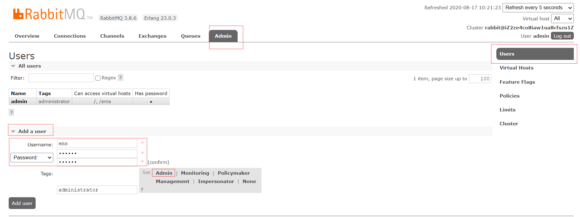
Task: Set the Management tag
Action: tap(173, 182)
